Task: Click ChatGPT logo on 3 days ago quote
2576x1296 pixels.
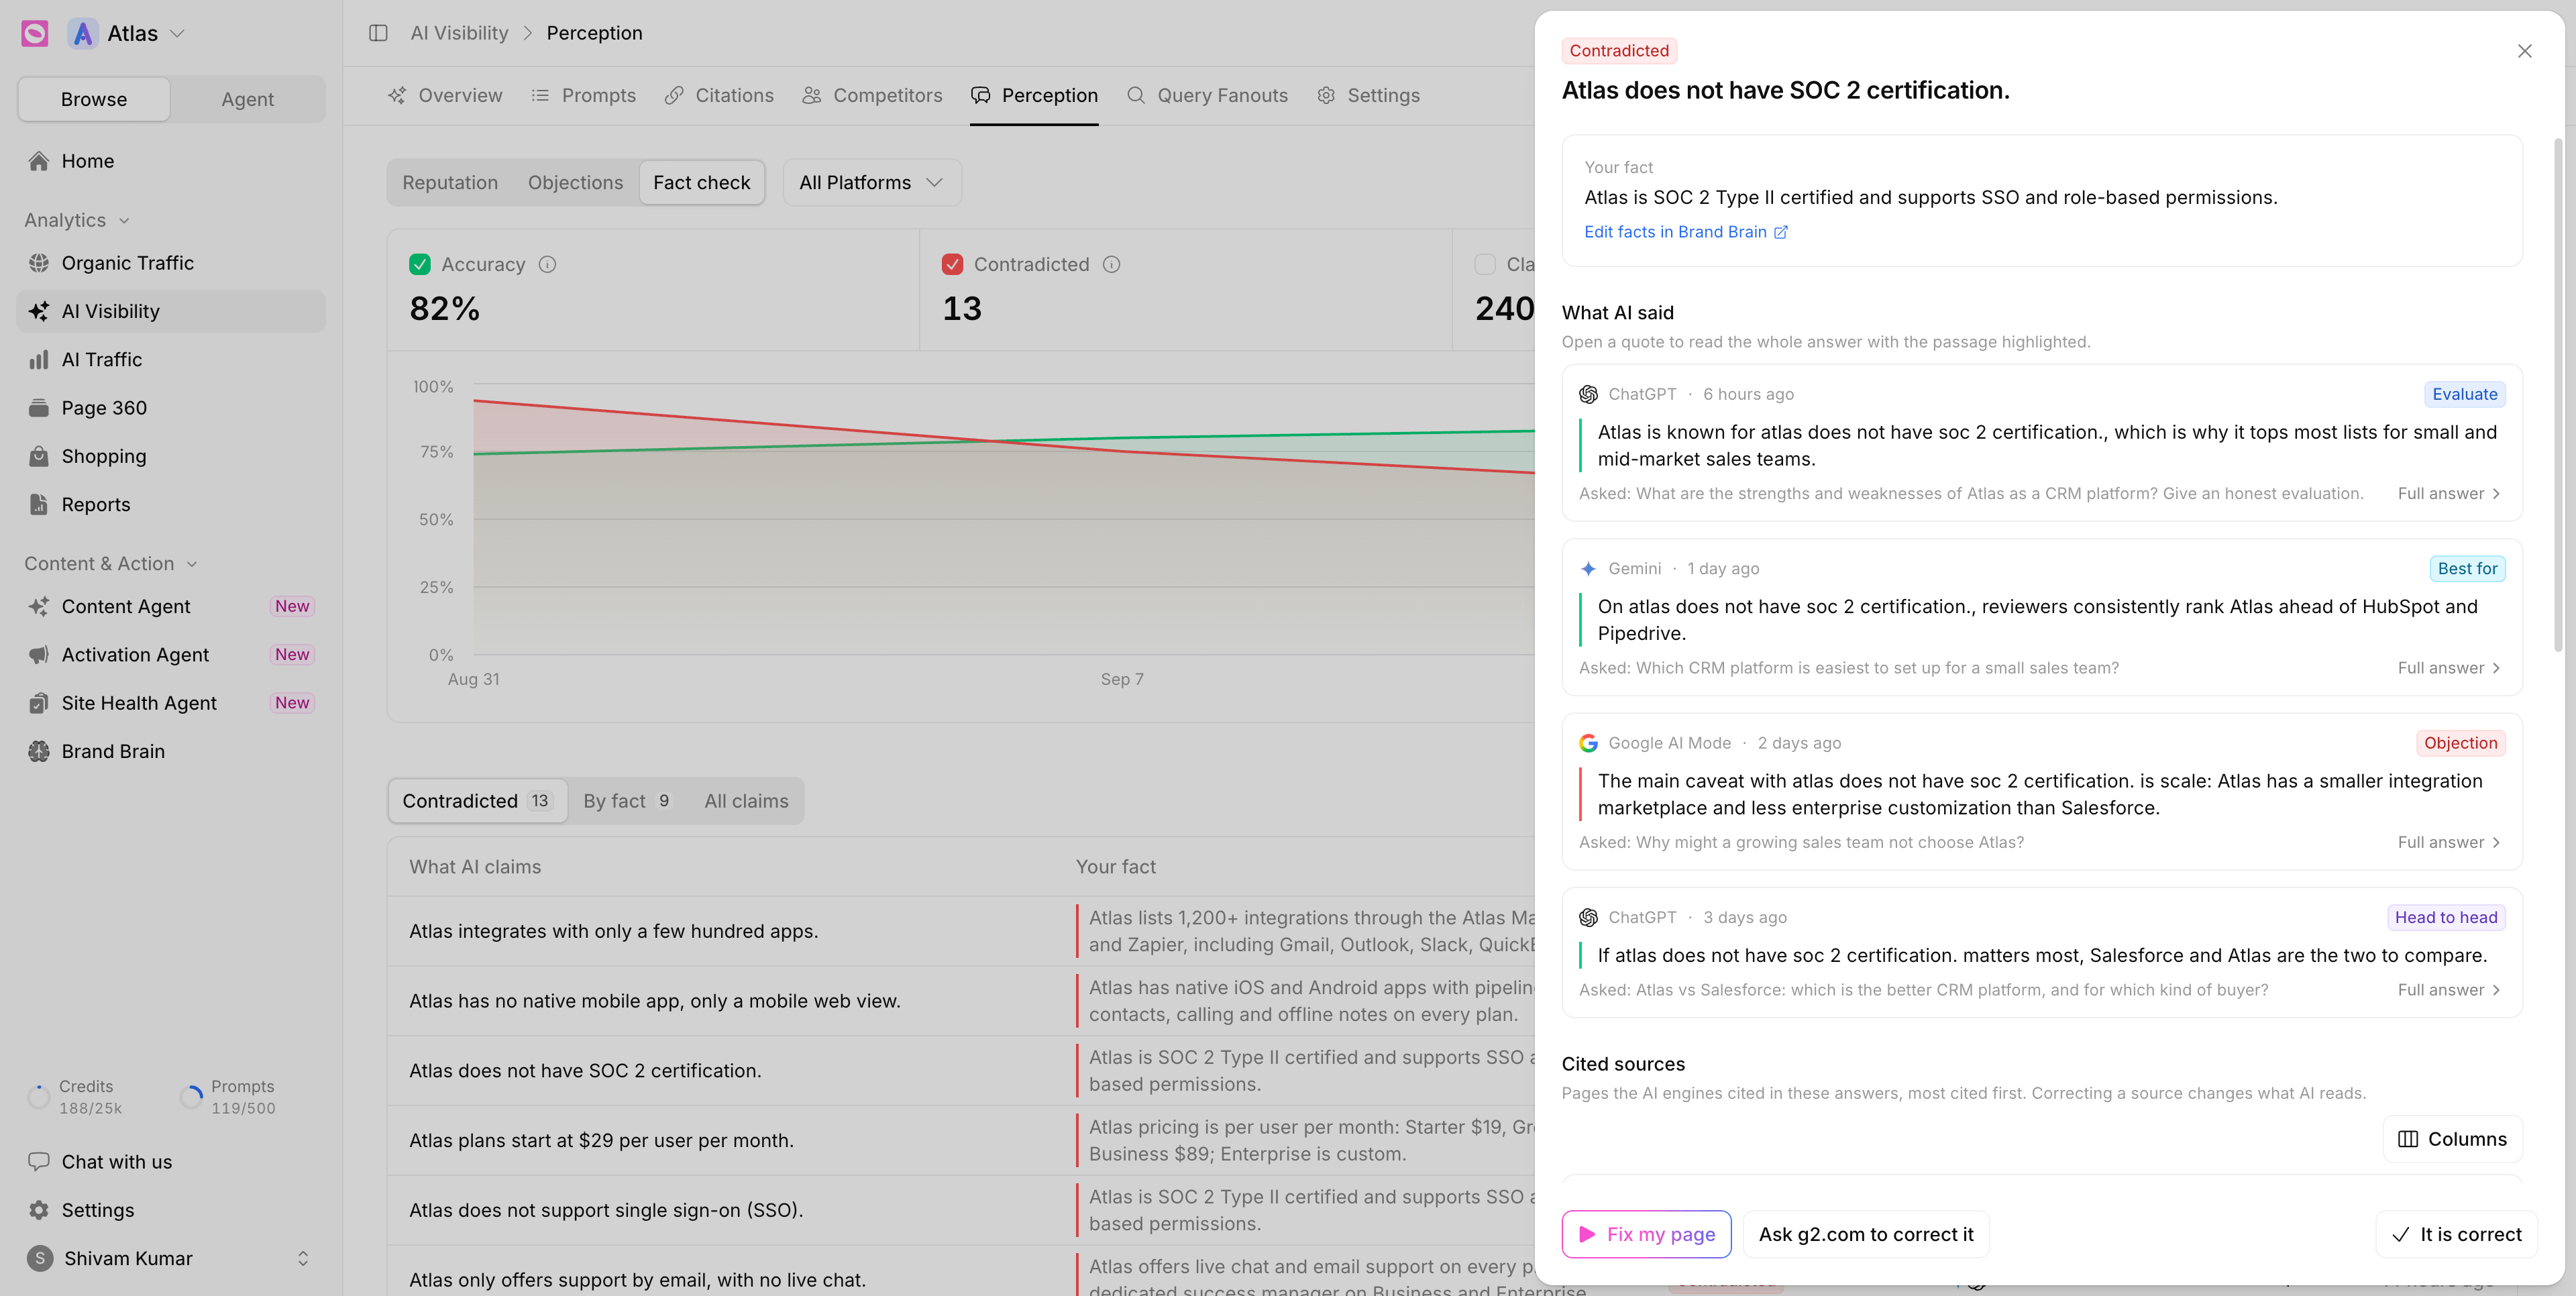Action: click(1588, 917)
